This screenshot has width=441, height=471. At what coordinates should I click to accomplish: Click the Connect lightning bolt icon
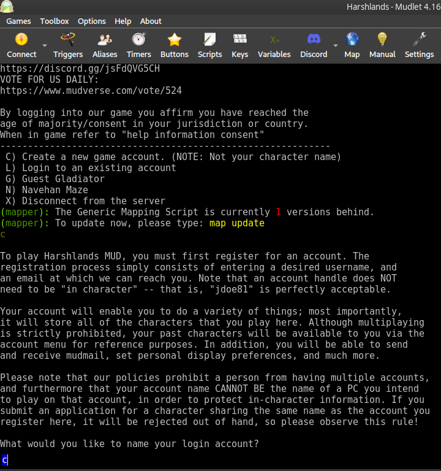click(x=21, y=40)
